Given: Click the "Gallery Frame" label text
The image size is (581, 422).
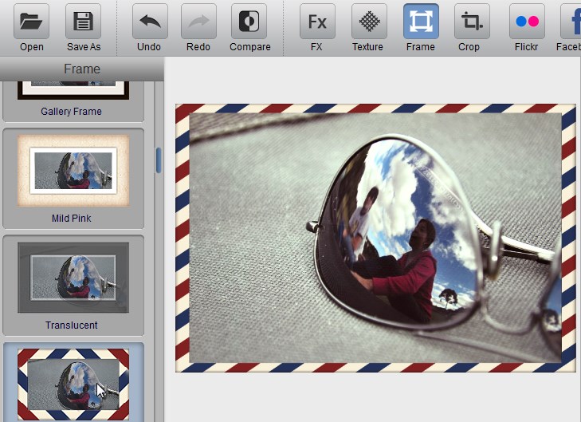Looking at the screenshot, I should click(x=71, y=111).
